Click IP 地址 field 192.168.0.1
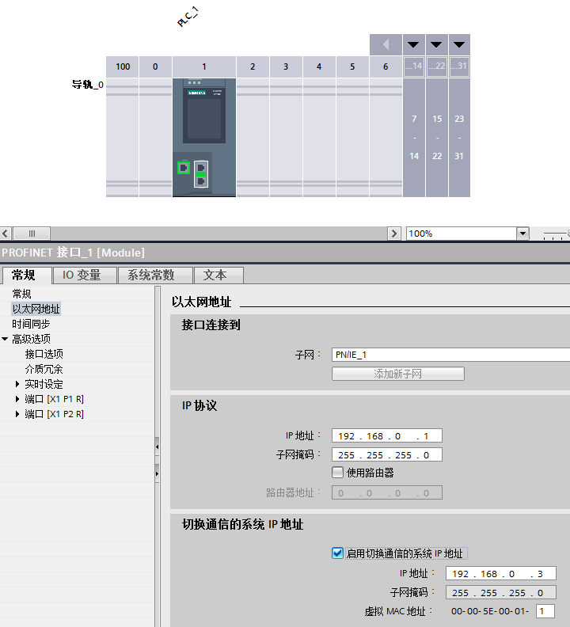Screen dimensions: 570x627 (387, 436)
